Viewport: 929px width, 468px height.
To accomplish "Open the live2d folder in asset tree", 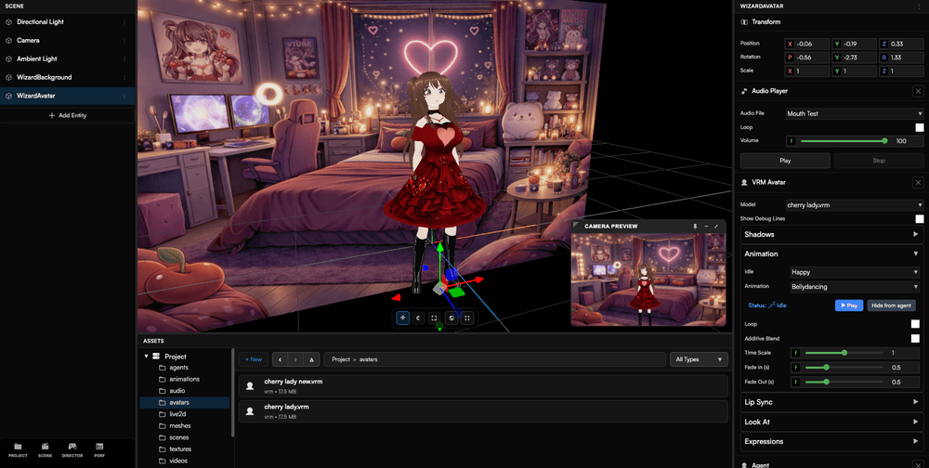I will coord(184,414).
